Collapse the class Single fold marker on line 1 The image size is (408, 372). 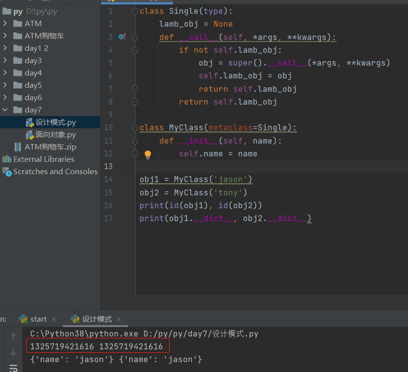point(135,11)
